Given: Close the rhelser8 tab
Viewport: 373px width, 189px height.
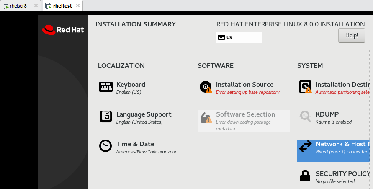Looking at the screenshot, I should click(36, 5).
